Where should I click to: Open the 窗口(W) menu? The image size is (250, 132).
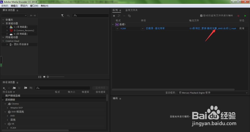34,6
